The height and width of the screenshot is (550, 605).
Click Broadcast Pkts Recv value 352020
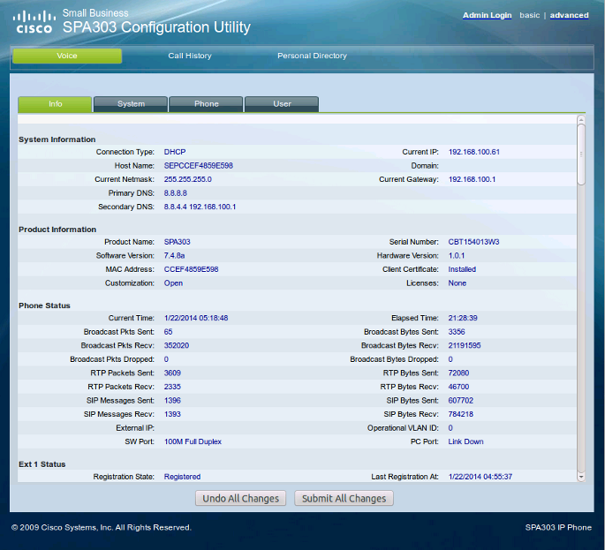pos(177,345)
